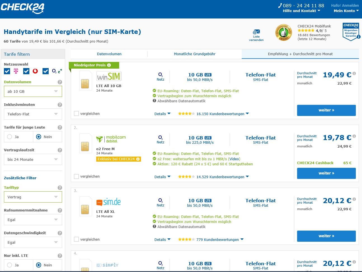Click info icon on Niedrigster Preis banner
Viewport: 362px width, 272px height.
(x=109, y=65)
